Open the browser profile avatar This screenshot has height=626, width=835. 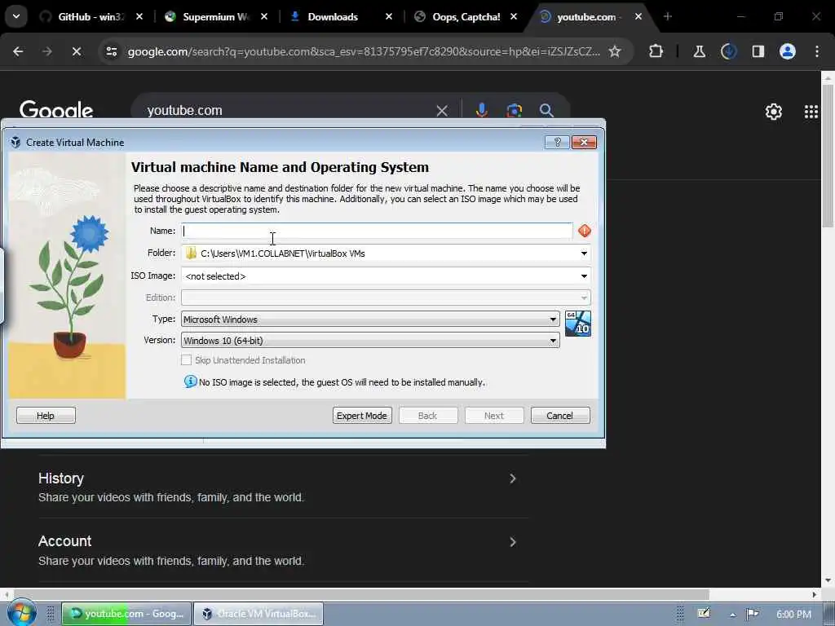tap(787, 51)
